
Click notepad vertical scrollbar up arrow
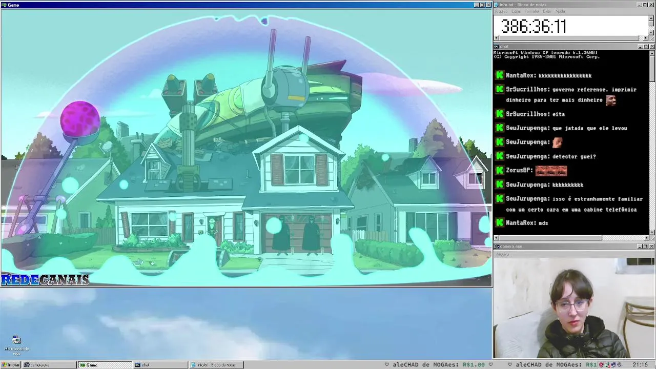point(651,18)
